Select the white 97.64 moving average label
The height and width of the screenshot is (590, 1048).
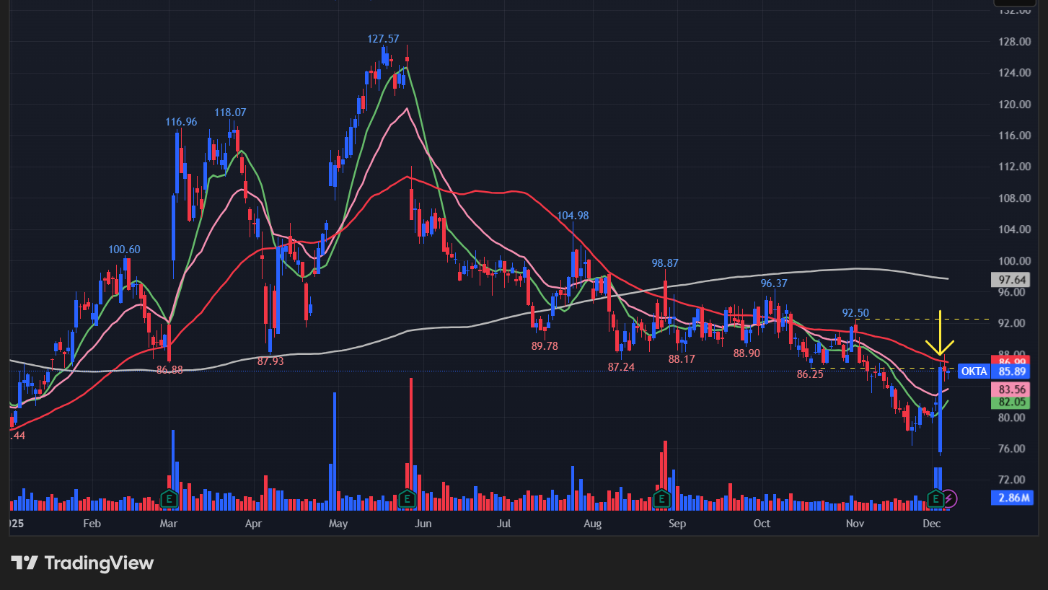(1011, 279)
